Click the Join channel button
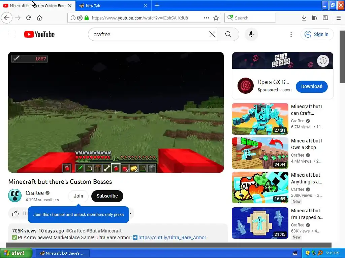Viewport: 345px width, 258px height. [x=78, y=196]
